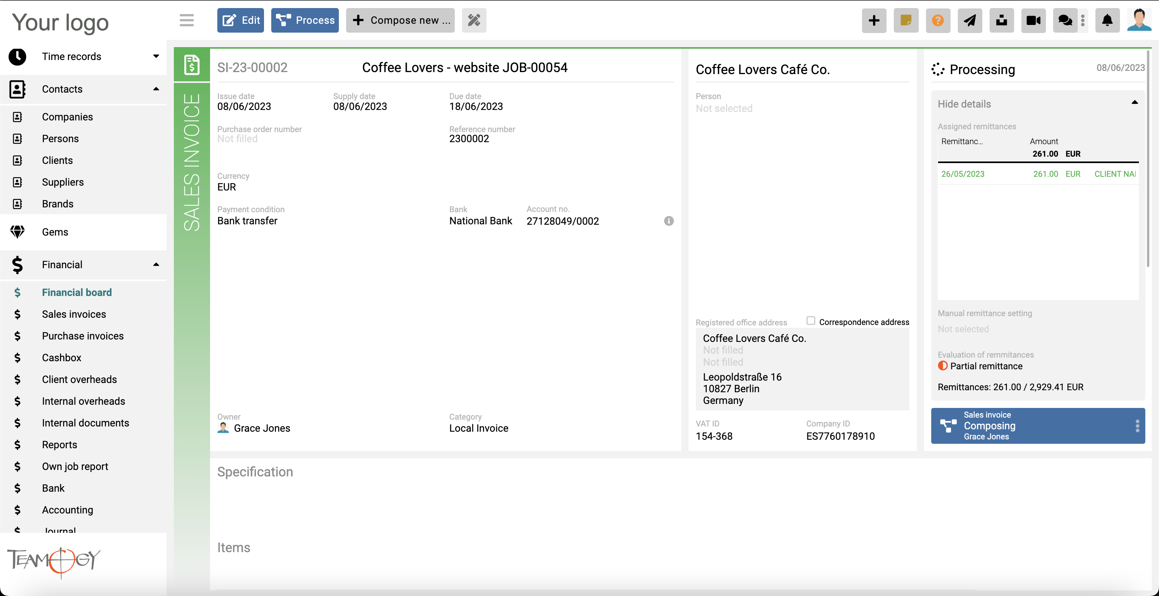Click the paper plane send icon
The width and height of the screenshot is (1159, 596).
pos(969,20)
